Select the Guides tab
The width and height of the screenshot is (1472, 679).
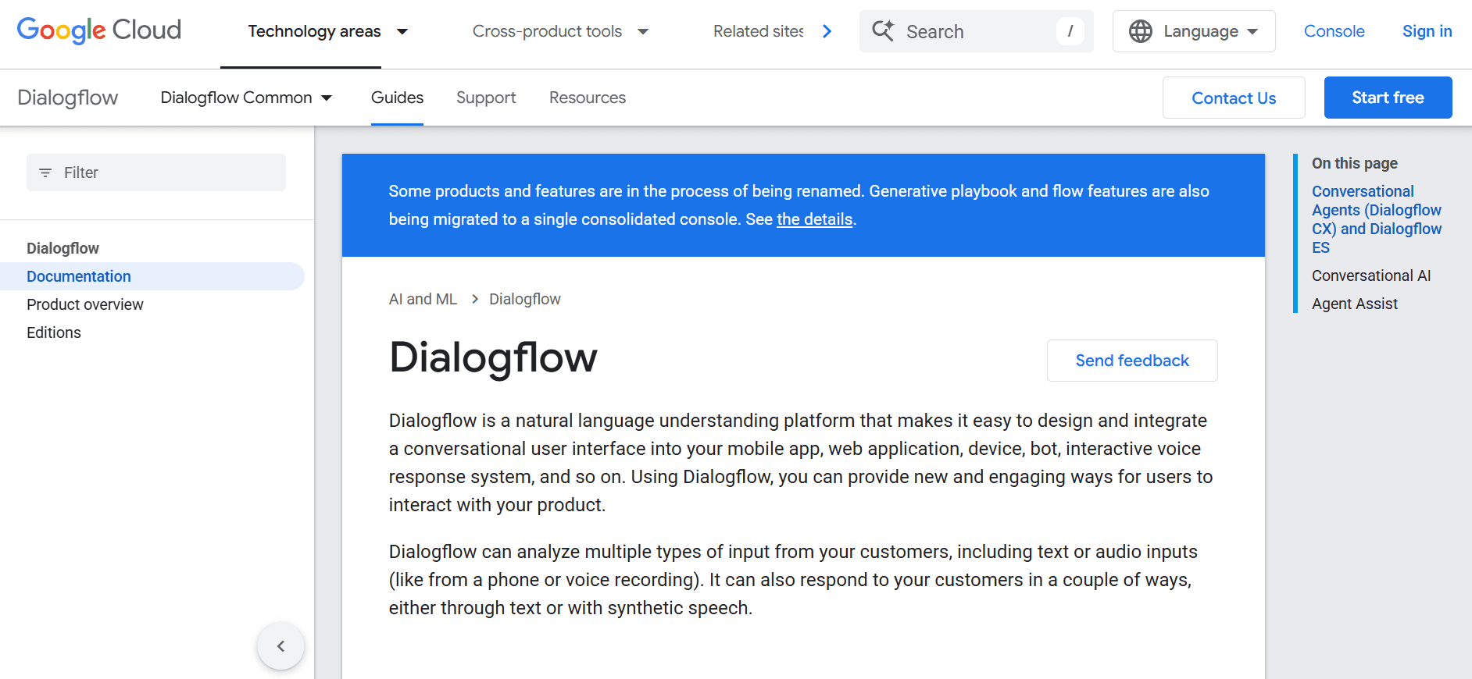[x=397, y=98]
